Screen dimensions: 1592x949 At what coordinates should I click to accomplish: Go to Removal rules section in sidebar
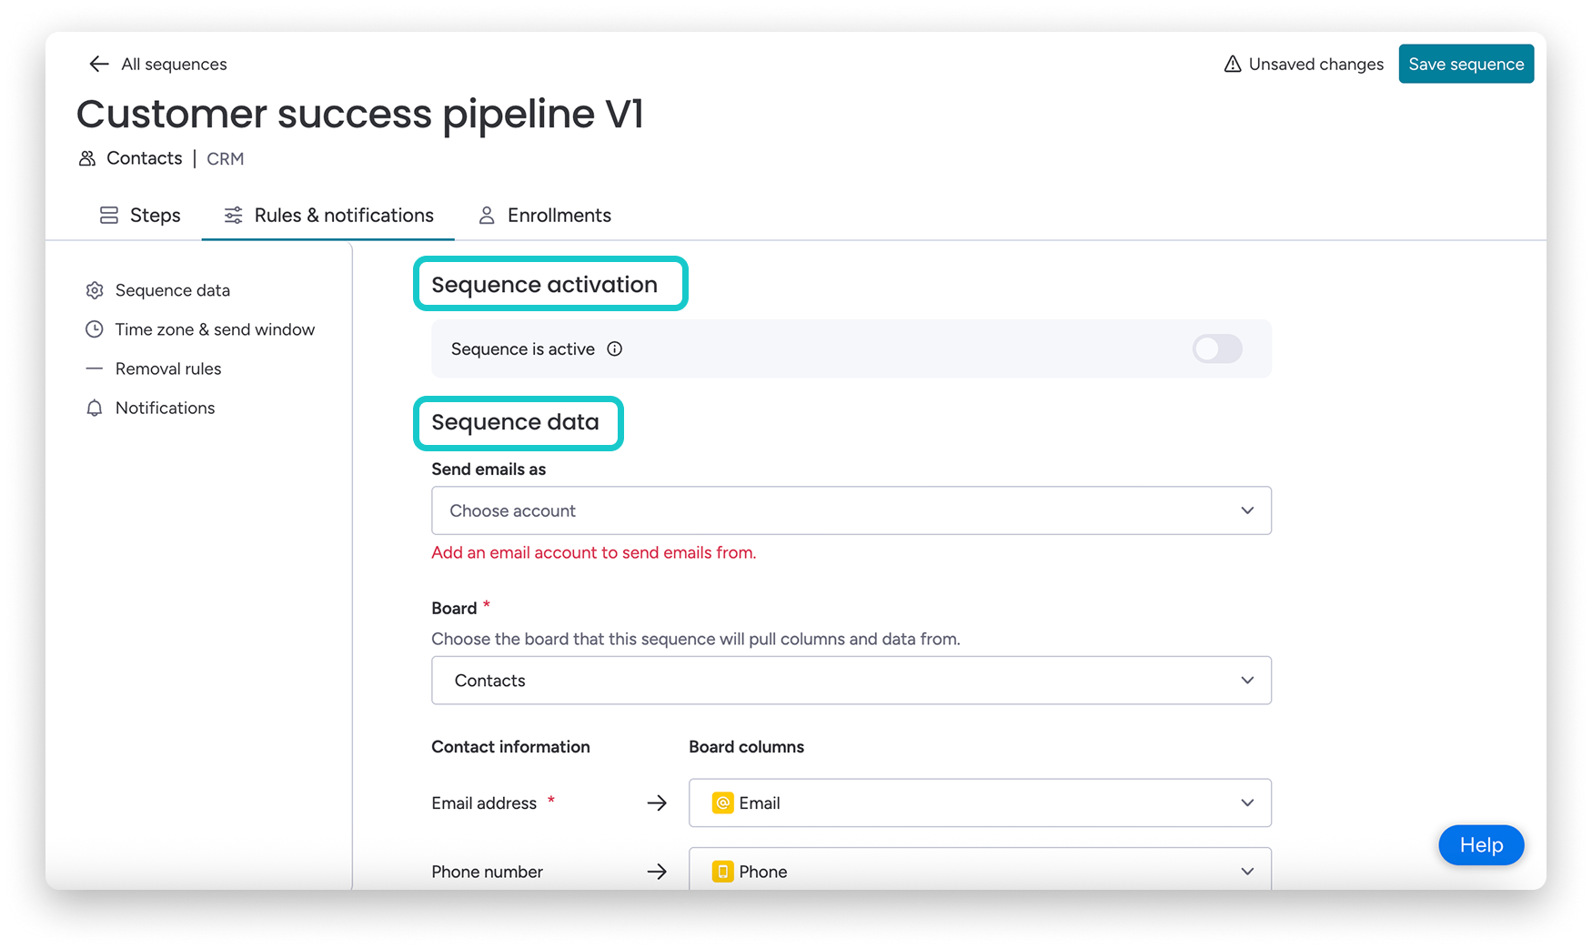tap(168, 368)
